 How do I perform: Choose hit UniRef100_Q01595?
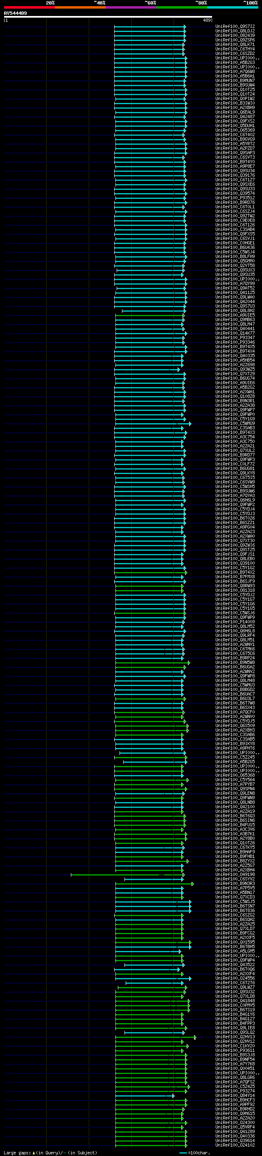click(235, 942)
